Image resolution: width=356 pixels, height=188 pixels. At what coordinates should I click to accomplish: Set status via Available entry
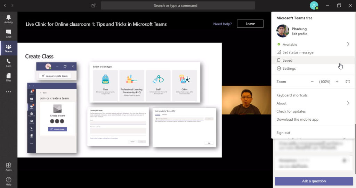290,44
